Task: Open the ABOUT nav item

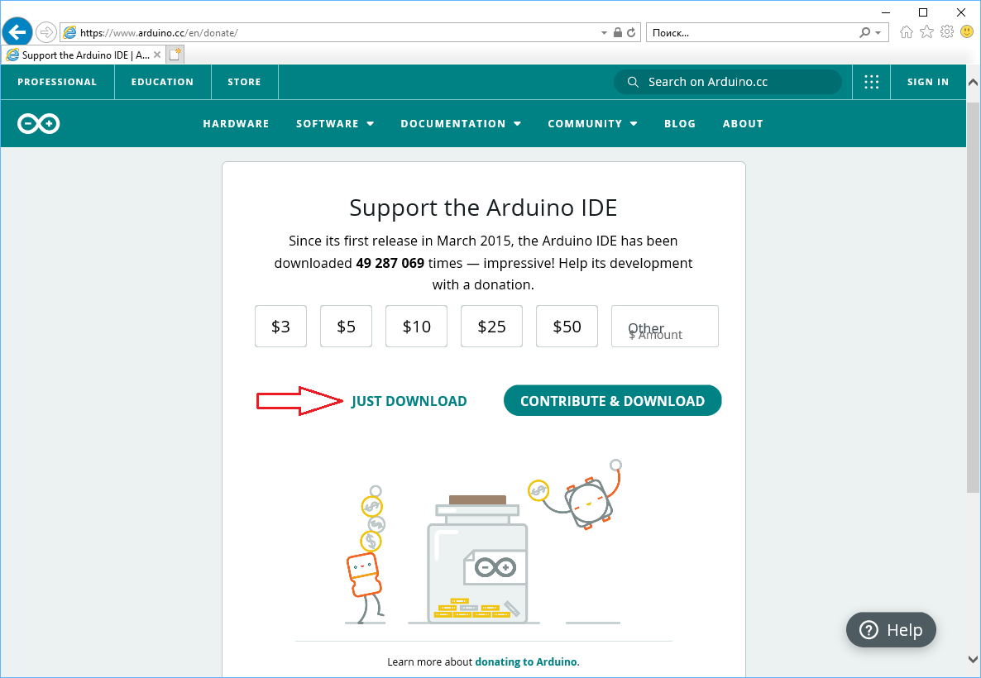Action: [x=743, y=124]
